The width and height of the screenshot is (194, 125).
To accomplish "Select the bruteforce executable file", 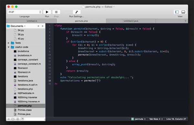I will pyautogui.click(x=23, y=51).
